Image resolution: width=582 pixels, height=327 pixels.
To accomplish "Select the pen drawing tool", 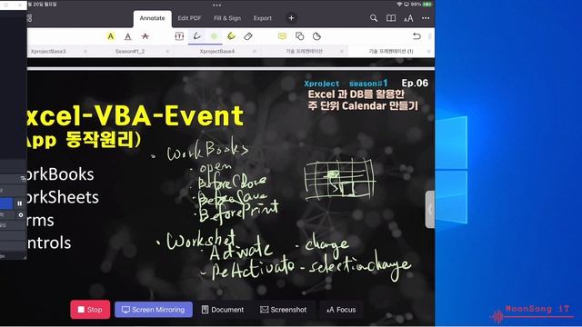I will pyautogui.click(x=197, y=36).
